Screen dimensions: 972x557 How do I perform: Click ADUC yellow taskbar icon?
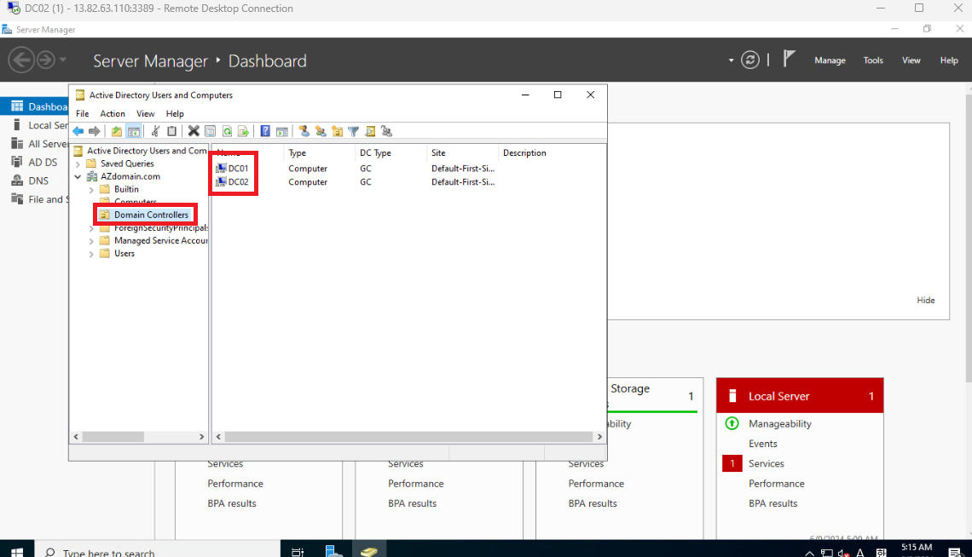[x=369, y=551]
